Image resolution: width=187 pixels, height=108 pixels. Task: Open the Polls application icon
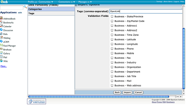click(2, 34)
